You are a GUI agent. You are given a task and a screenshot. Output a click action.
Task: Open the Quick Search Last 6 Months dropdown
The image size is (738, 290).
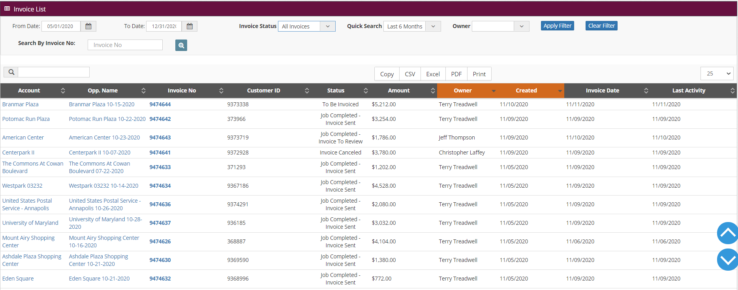412,26
